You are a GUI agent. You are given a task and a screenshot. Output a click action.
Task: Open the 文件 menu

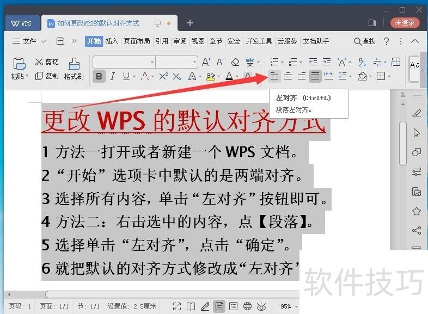pos(29,41)
